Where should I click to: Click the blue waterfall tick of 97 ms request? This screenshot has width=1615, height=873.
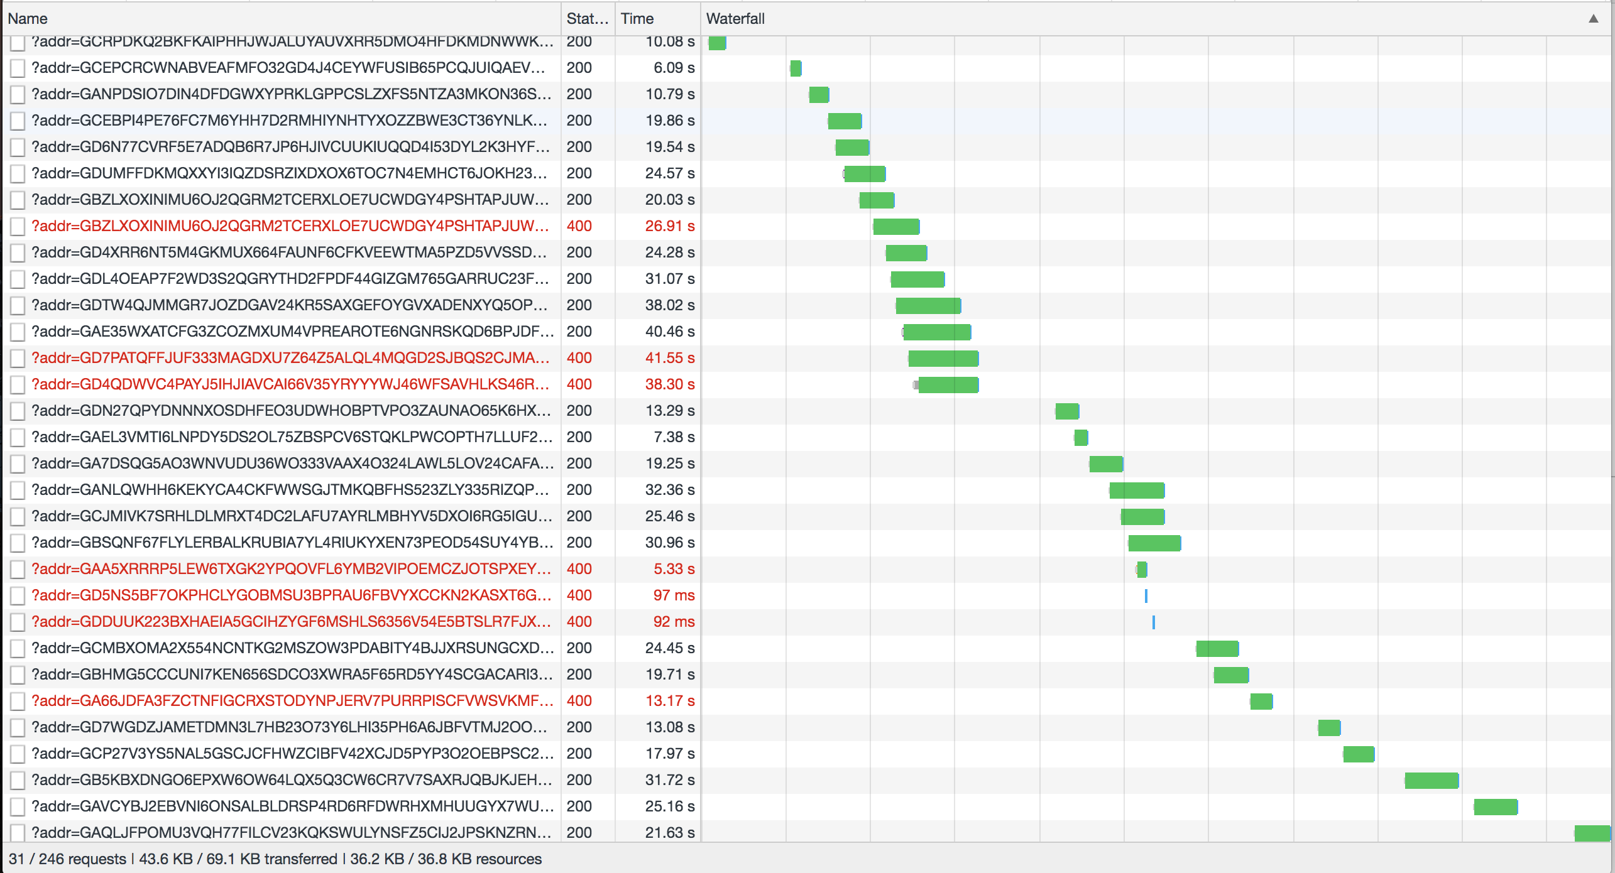coord(1146,596)
